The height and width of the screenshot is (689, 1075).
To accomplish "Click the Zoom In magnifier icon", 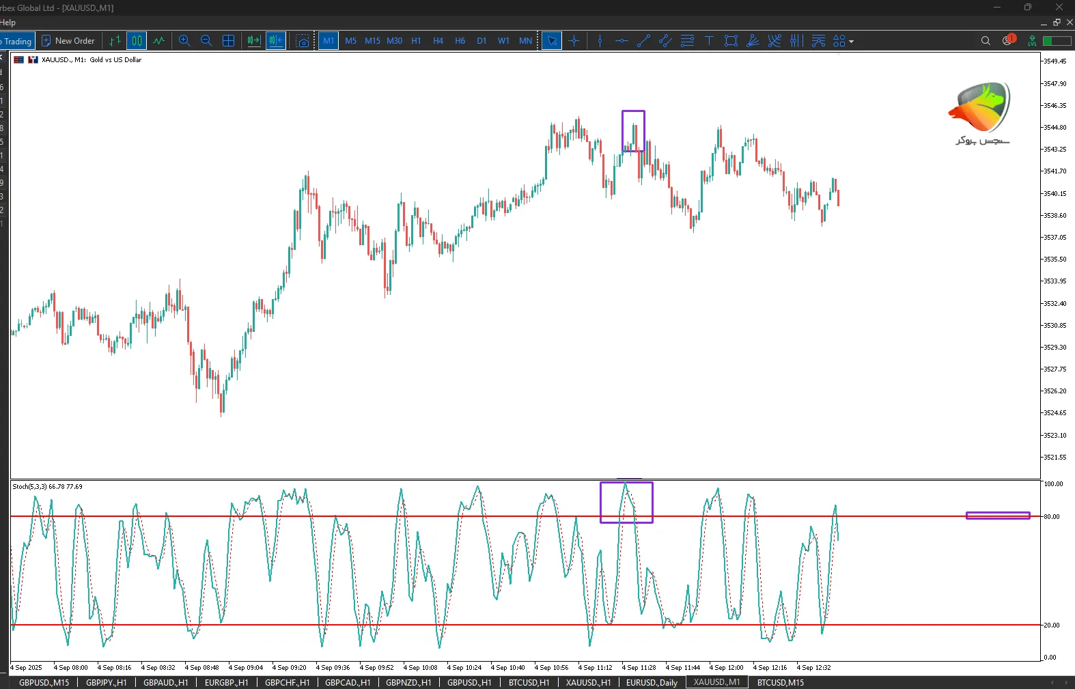I will [184, 41].
